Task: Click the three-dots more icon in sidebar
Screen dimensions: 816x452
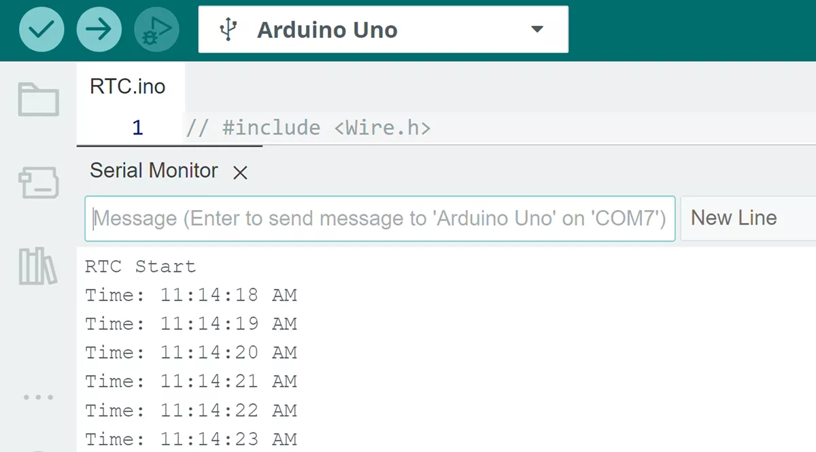Action: (x=38, y=397)
